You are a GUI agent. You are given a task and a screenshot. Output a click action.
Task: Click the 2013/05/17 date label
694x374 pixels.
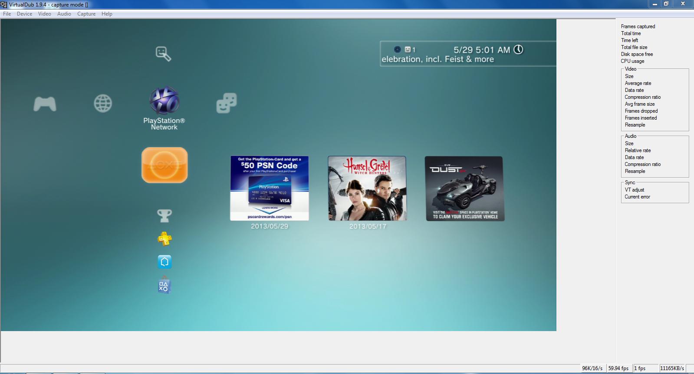click(368, 226)
